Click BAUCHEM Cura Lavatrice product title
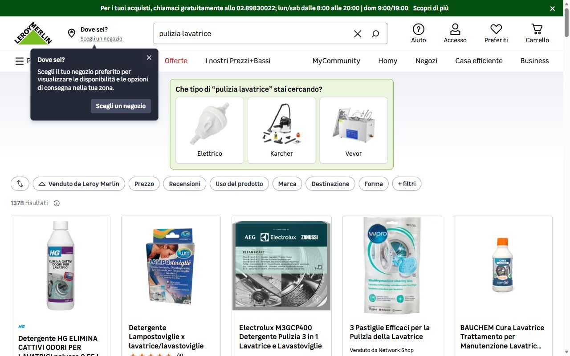Screen dimensions: 570x356 502,337
